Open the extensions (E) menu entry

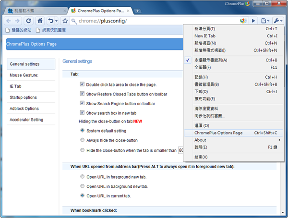point(233,99)
